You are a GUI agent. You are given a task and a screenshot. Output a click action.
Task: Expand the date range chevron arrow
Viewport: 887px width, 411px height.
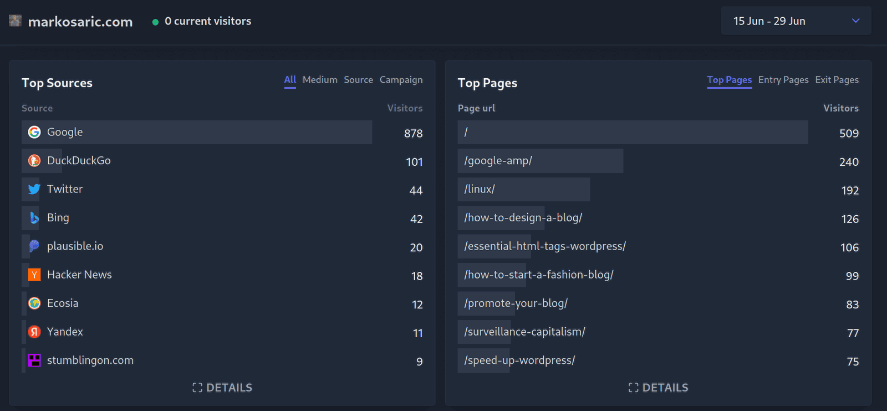pos(855,21)
